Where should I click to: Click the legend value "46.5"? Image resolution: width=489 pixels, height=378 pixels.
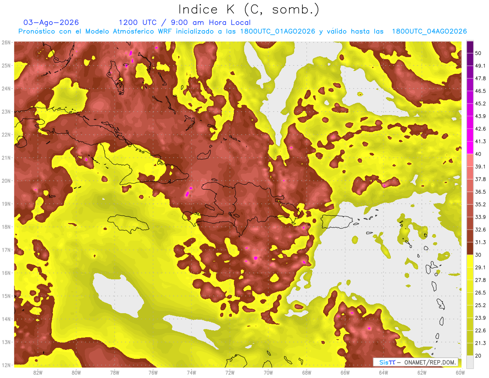tap(480, 91)
